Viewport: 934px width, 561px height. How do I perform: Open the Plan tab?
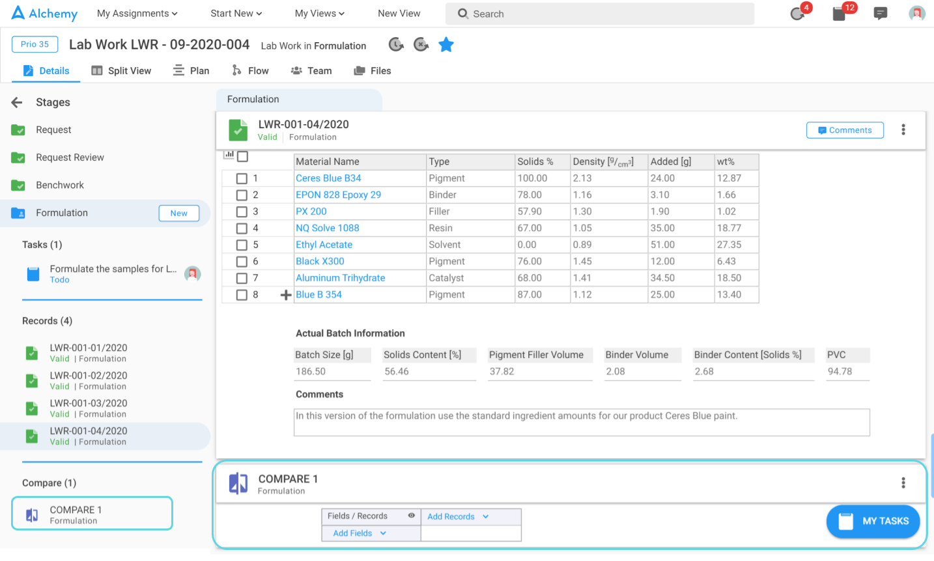click(191, 71)
